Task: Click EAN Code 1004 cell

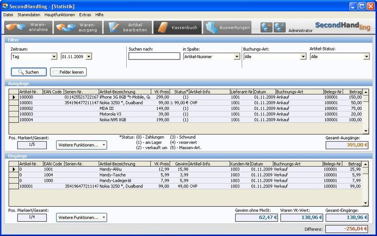Action: (x=53, y=175)
